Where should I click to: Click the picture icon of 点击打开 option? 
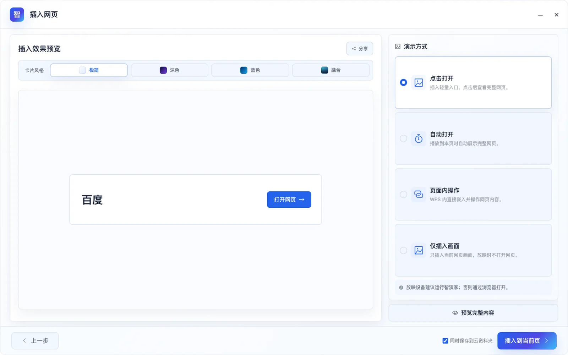pyautogui.click(x=419, y=83)
